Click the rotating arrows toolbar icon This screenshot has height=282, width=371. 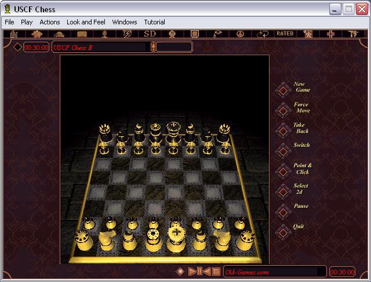point(263,34)
